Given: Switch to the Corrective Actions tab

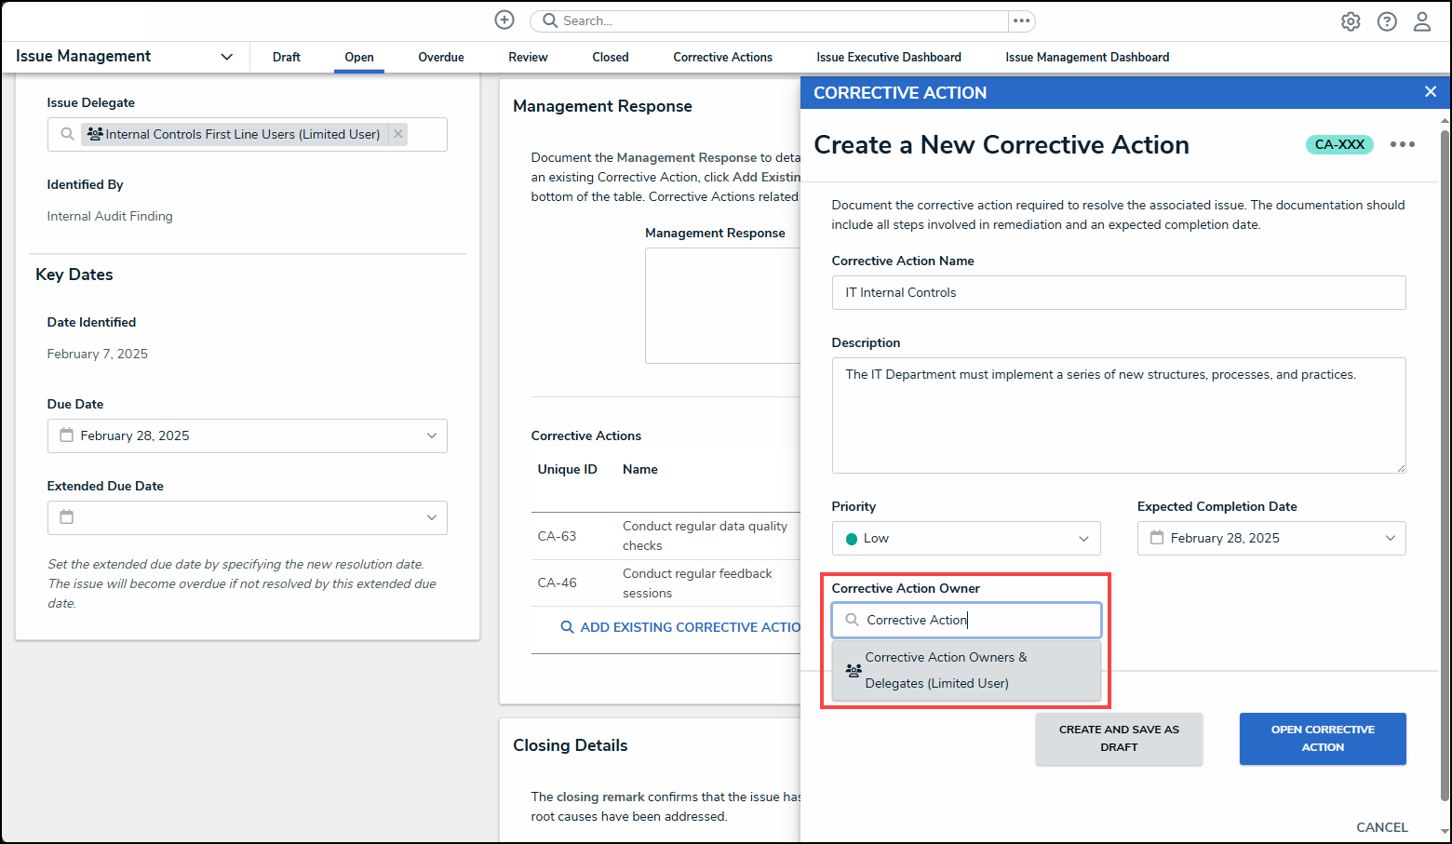Looking at the screenshot, I should click(722, 57).
